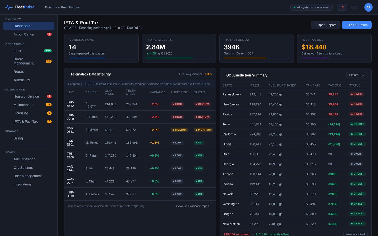This screenshot has height=236, width=378.
Task: Download the variance report
Action: pos(193,206)
